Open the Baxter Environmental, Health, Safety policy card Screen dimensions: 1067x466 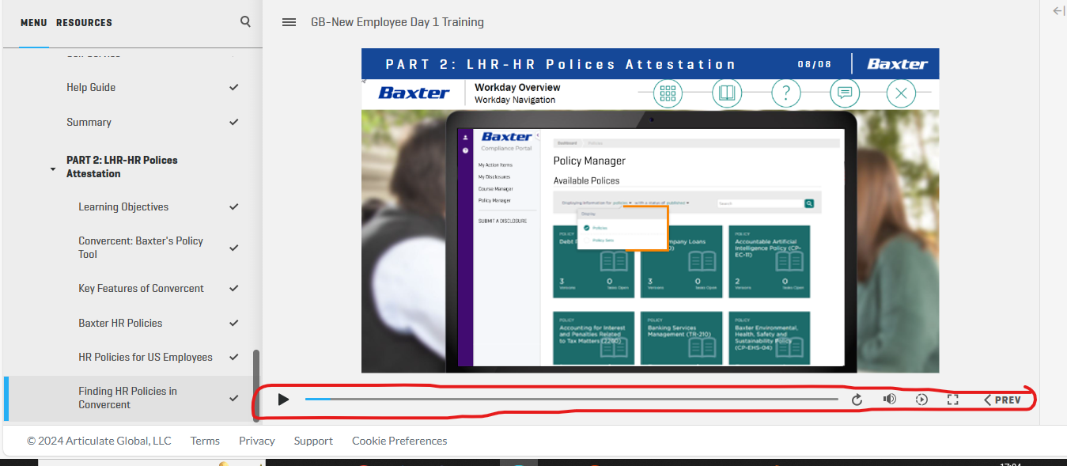(770, 339)
